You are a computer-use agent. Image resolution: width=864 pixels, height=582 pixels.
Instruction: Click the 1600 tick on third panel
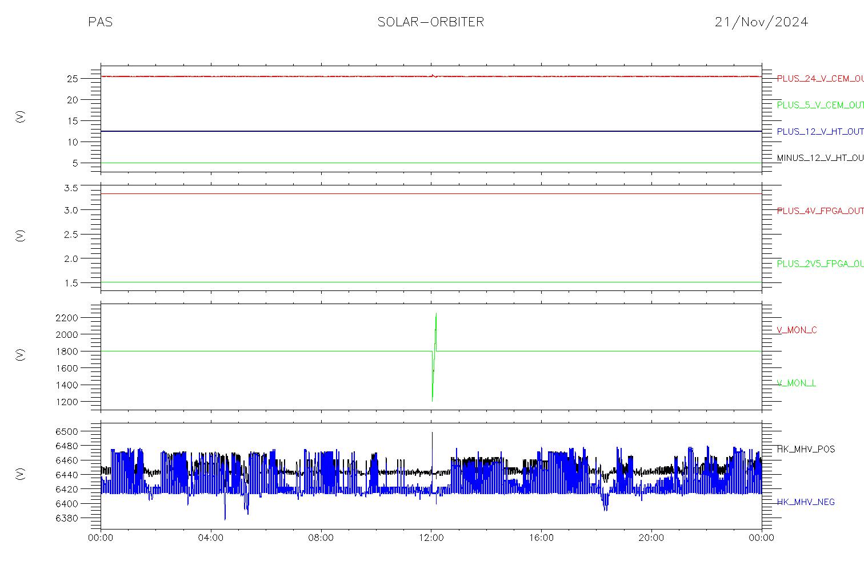[x=67, y=369]
